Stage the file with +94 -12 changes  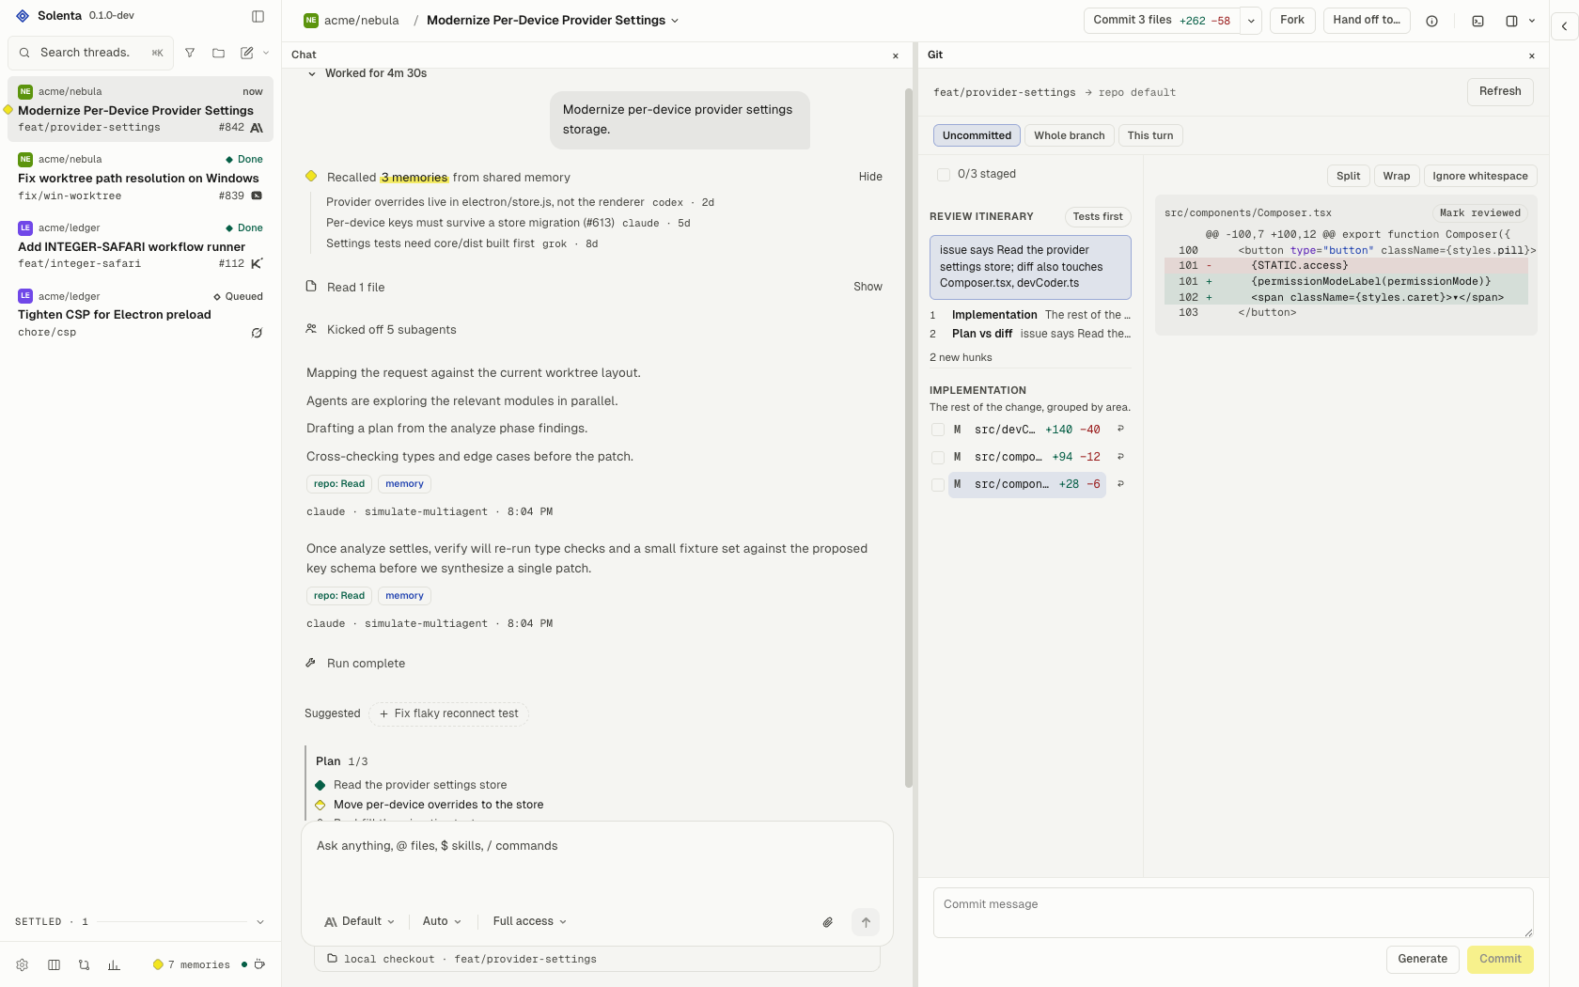click(x=937, y=457)
